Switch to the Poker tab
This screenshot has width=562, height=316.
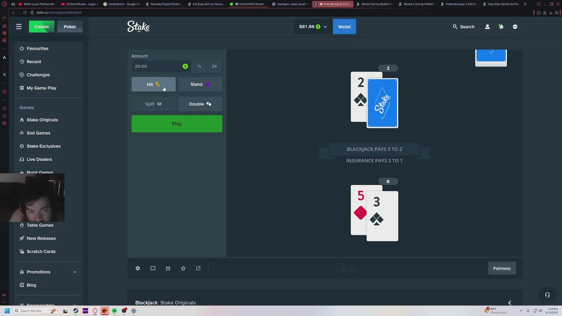(70, 27)
